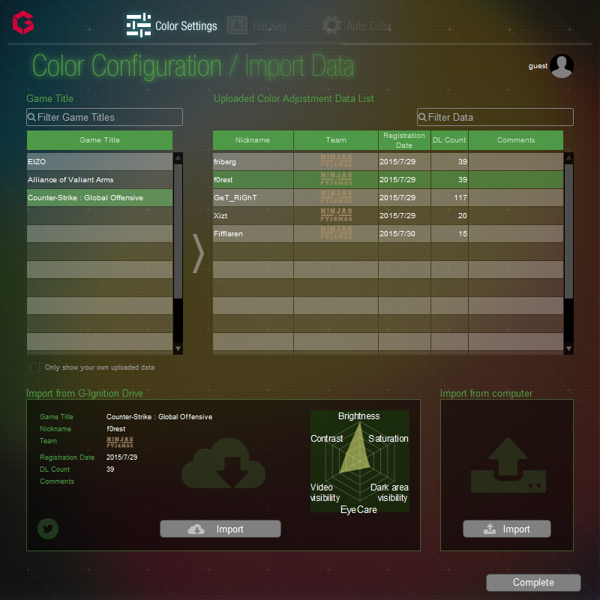Select the friberg data row

click(x=388, y=161)
